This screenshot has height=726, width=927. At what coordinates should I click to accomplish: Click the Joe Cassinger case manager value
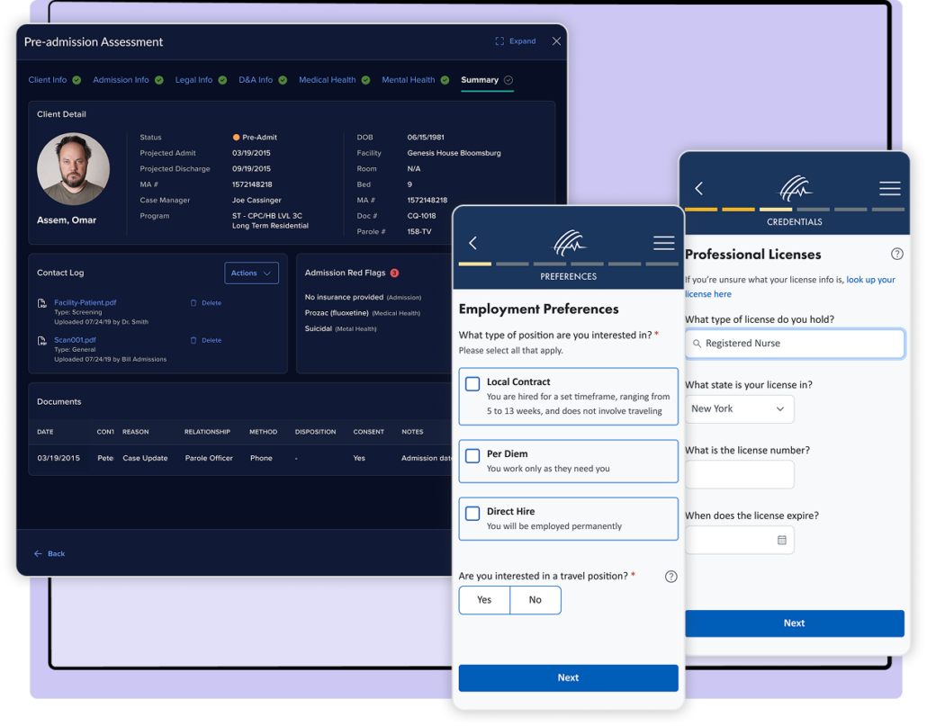coord(256,201)
